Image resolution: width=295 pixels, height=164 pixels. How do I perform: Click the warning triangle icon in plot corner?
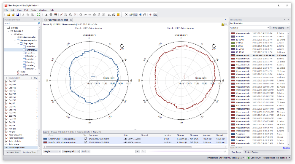click(x=223, y=24)
